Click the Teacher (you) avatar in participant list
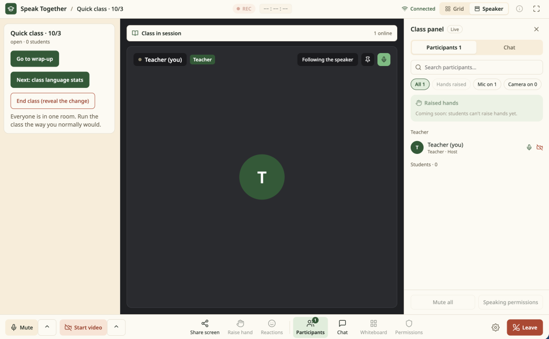 (x=417, y=148)
